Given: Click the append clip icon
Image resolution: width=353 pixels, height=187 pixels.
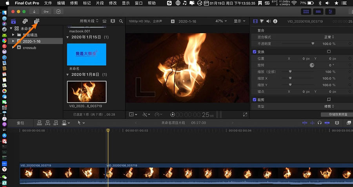Looking at the screenshot, I should (56, 123).
